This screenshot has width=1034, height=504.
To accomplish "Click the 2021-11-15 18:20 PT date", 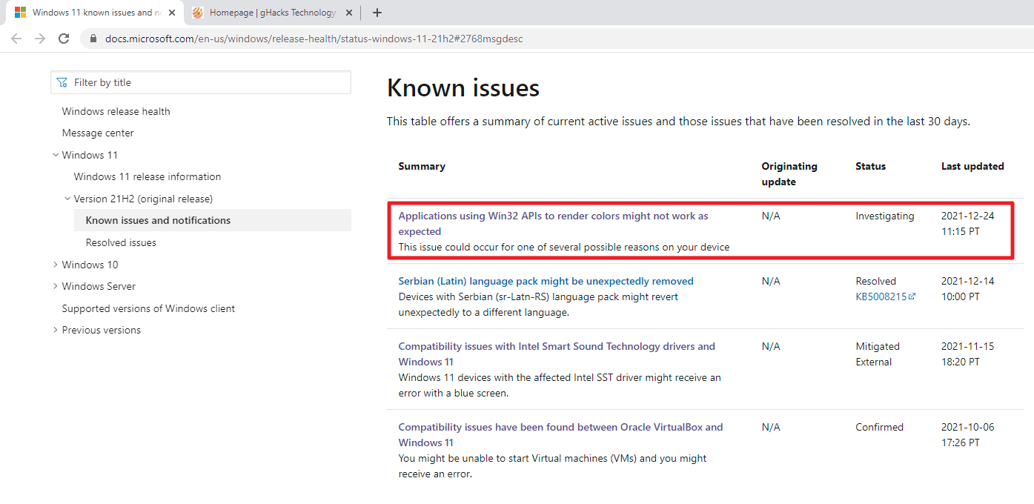I will [x=967, y=354].
